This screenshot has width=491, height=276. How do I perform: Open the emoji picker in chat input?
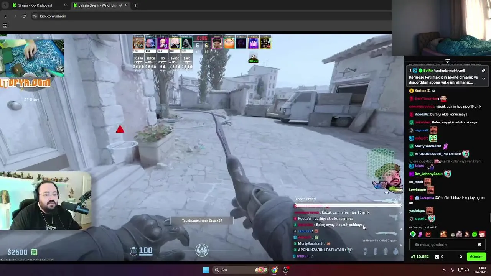click(x=479, y=245)
